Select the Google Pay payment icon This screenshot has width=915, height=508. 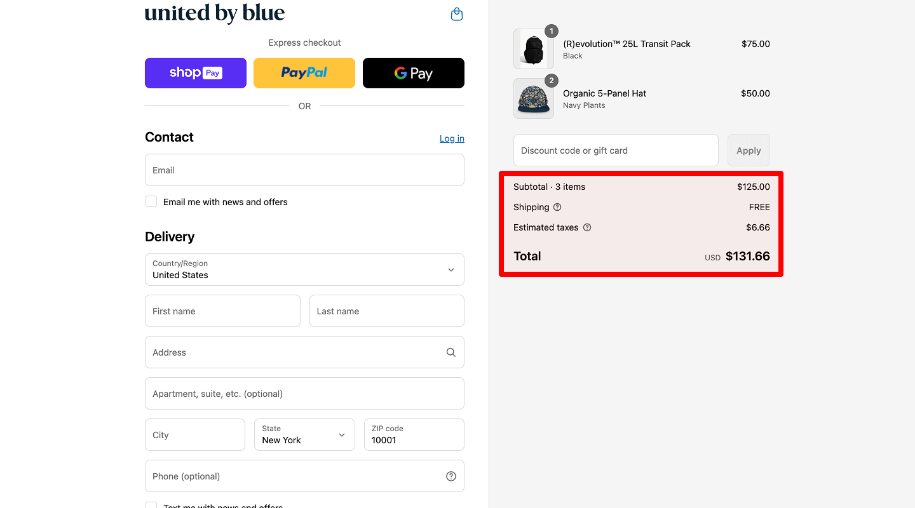pos(413,72)
